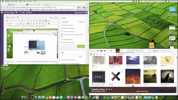178x100 pixels.
Task: Click the Pocket extension icon in Chrome
Action: (x=78, y=7)
